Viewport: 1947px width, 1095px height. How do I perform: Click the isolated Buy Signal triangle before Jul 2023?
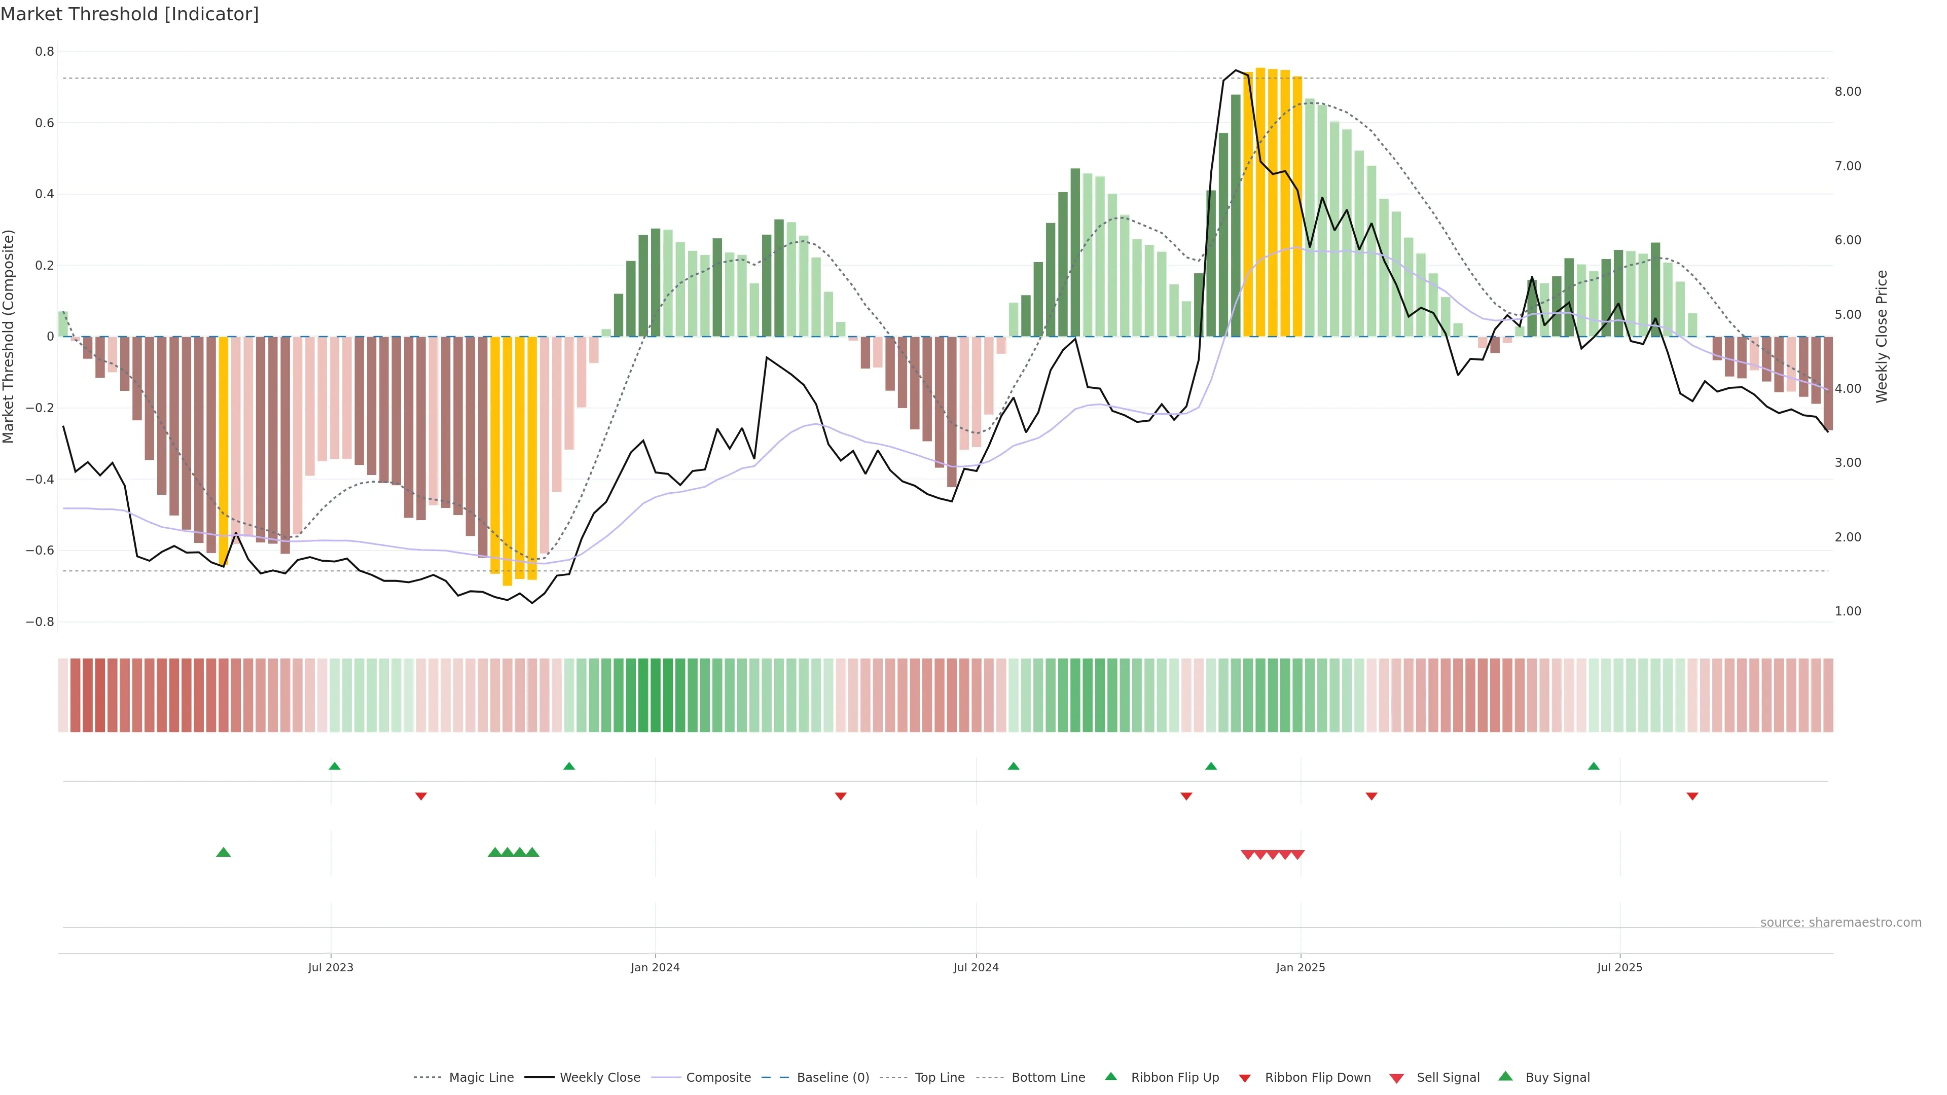coord(223,852)
